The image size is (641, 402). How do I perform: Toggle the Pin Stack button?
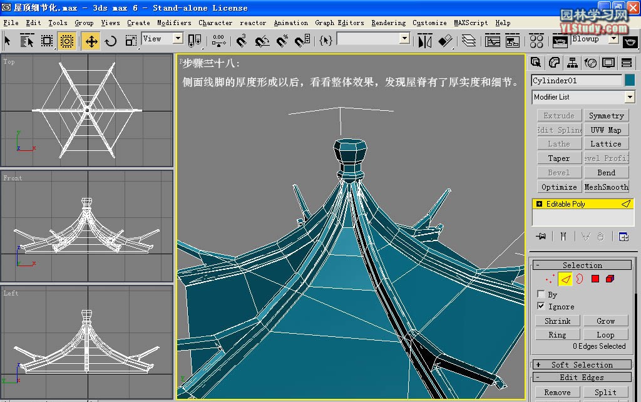[x=541, y=236]
